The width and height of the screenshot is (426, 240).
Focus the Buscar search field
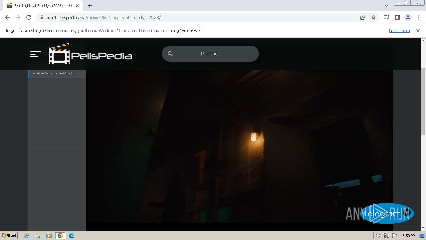point(210,54)
